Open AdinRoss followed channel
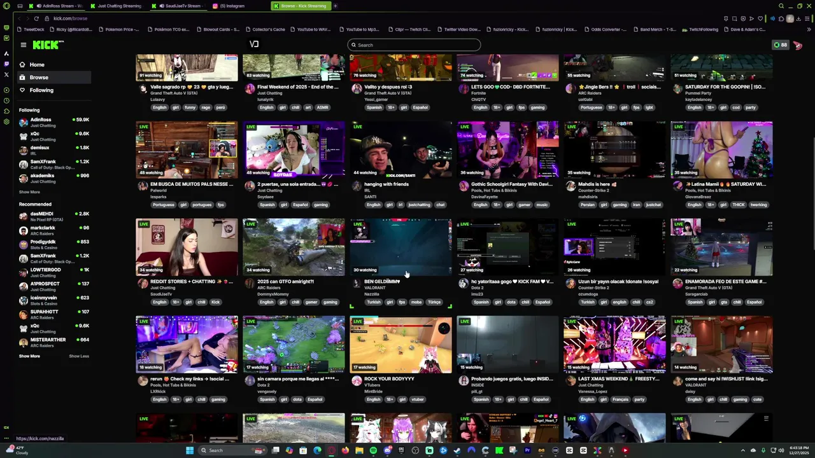Screen dimensions: 815x458 tap(53, 122)
